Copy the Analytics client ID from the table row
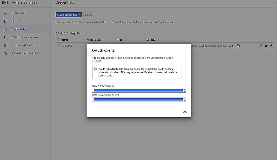The width and height of the screenshot is (277, 160). coord(239,46)
